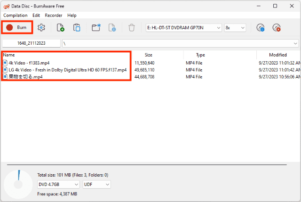Viewport: 301px width, 202px height.
Task: Minimize the BurnAware window
Action: pyautogui.click(x=259, y=6)
